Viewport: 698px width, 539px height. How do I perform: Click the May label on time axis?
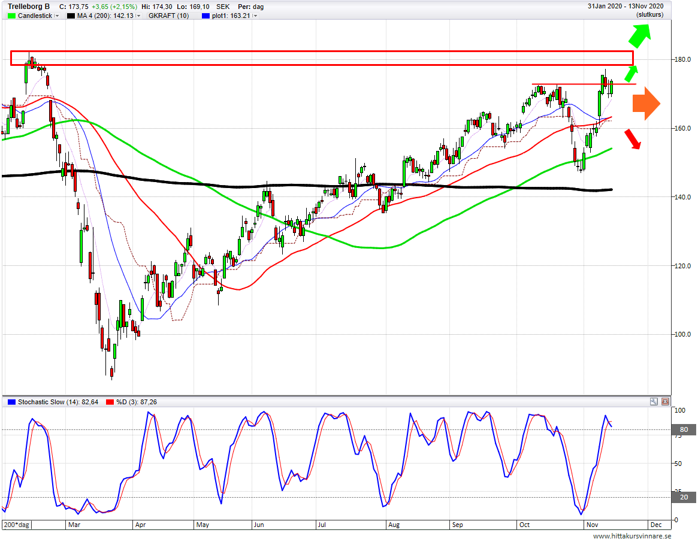pos(203,525)
